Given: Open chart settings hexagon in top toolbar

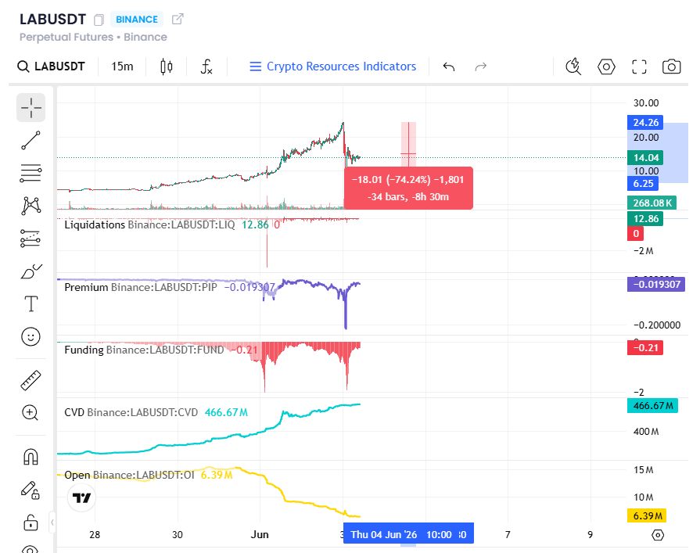Looking at the screenshot, I should [x=606, y=67].
